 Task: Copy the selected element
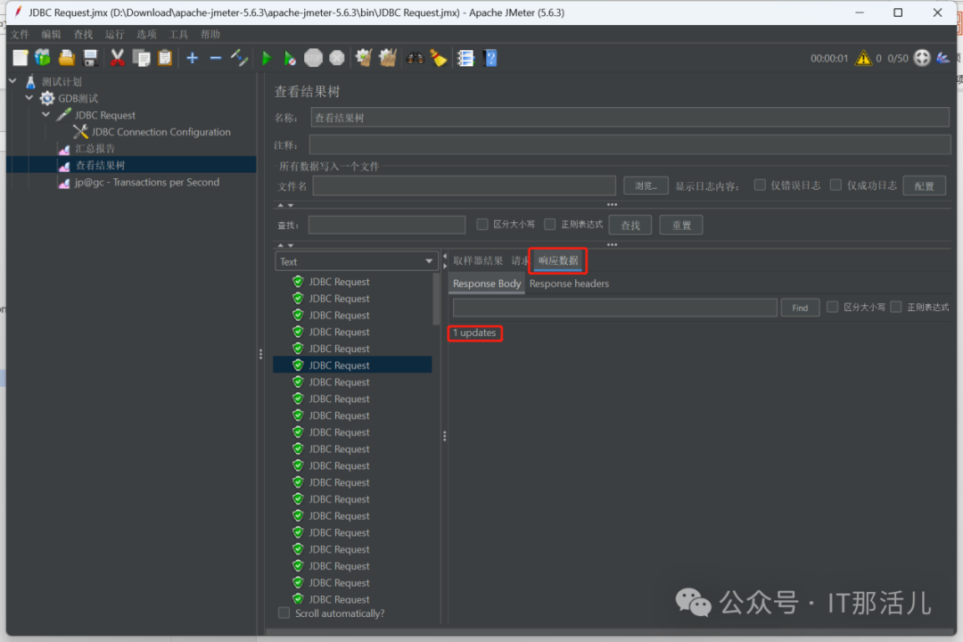(x=141, y=58)
